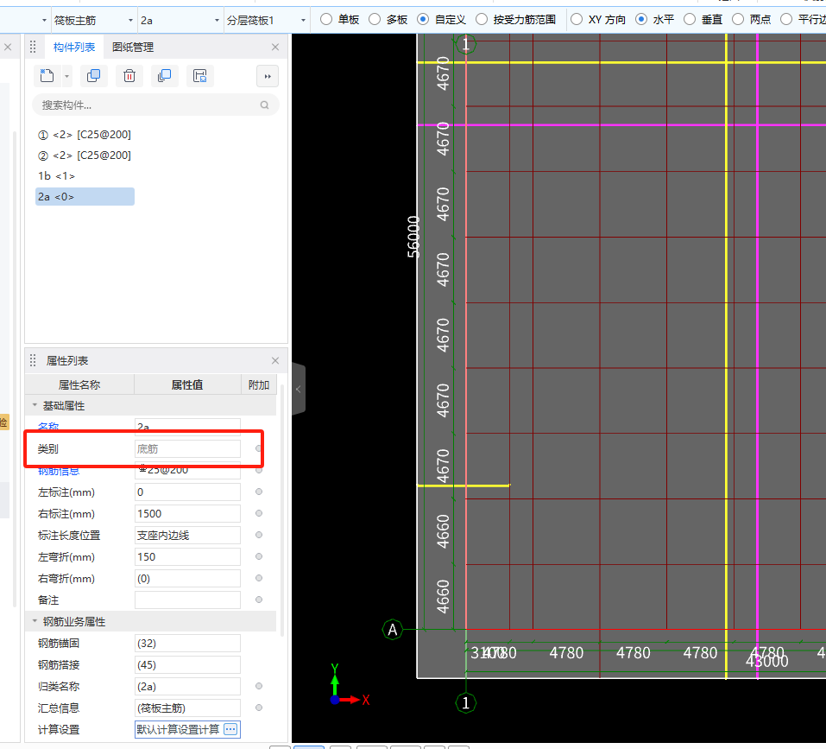Click the axis A bubble marker
Image resolution: width=826 pixels, height=749 pixels.
tap(393, 630)
